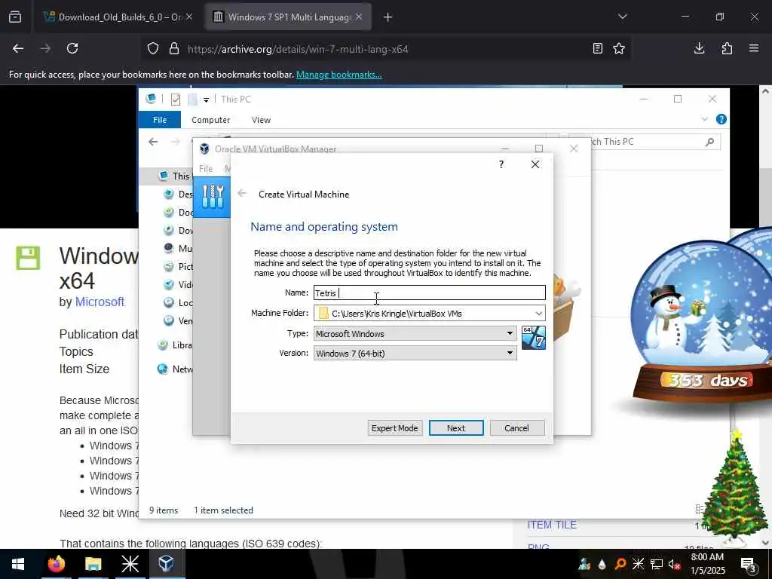Open quick access toolbar customize dropdown

(x=207, y=100)
